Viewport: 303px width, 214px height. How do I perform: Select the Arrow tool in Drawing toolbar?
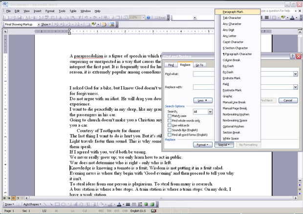[51, 204]
